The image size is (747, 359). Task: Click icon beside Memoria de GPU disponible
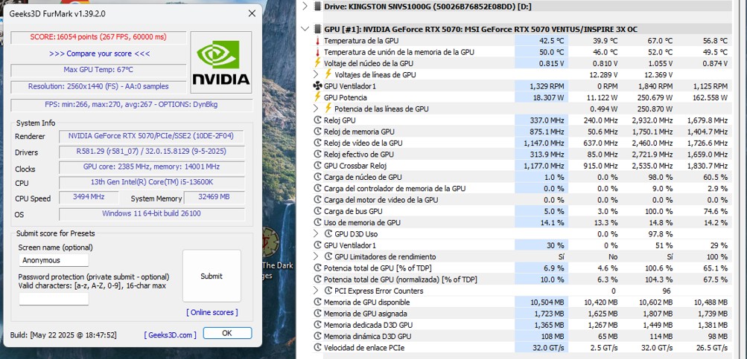pos(318,303)
